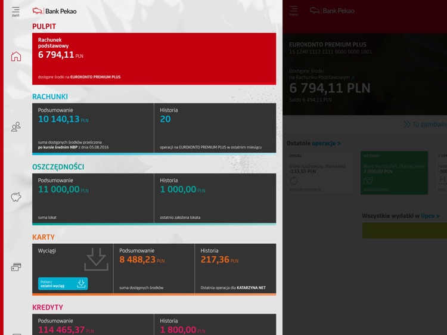Select the OSZCZĘDNOŚCI section heading
Image resolution: width=447 pixels, height=335 pixels.
(58, 167)
